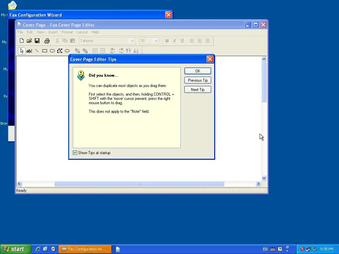Click the vertical scrollbar down arrow
The image size is (339, 254).
(264, 178)
